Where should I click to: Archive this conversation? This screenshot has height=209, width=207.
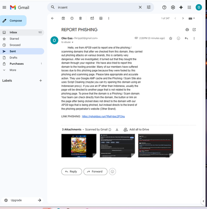[63, 18]
